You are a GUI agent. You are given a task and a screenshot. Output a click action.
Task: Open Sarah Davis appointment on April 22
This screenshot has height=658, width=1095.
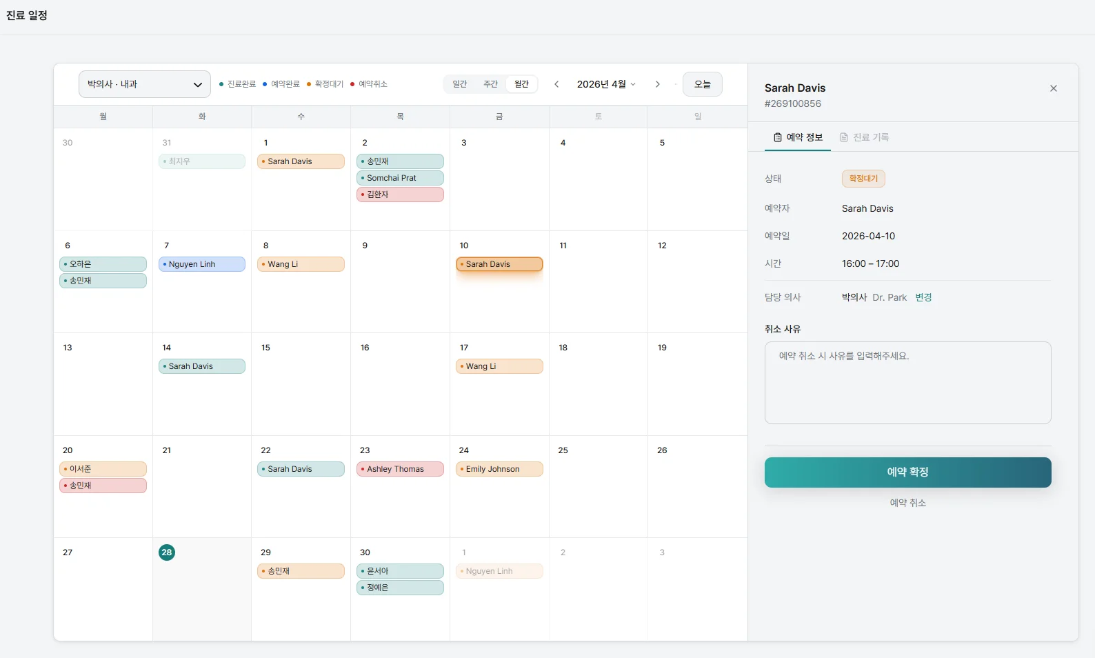[301, 469]
